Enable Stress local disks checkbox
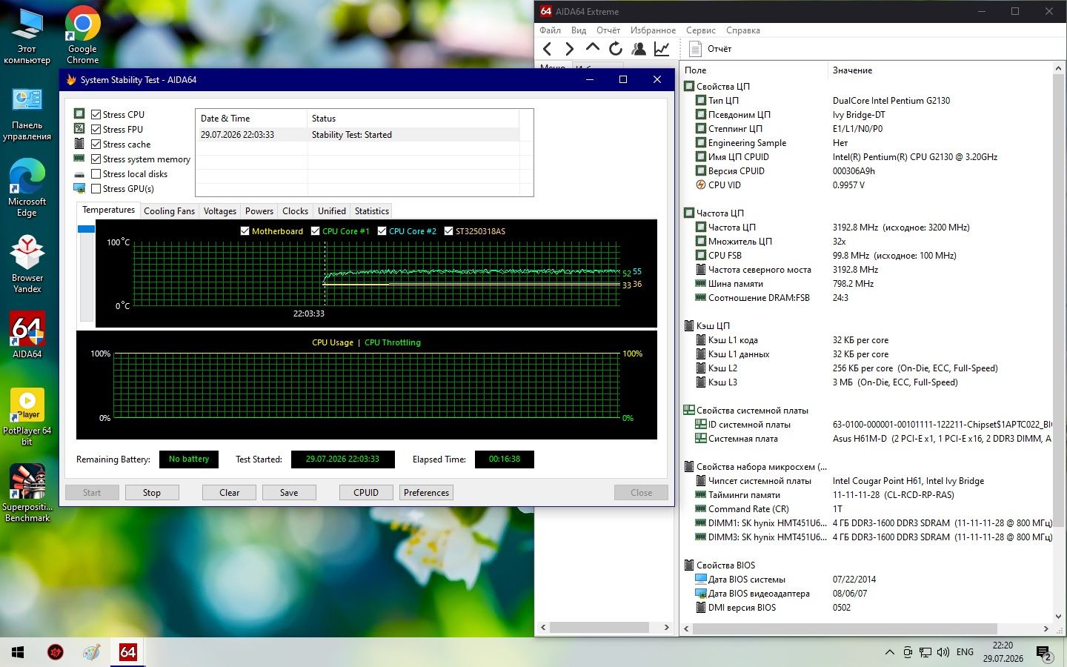 (96, 173)
